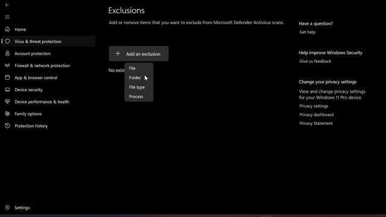This screenshot has width=386, height=217.
Task: Click 'Change your privacy settings' heading
Action: pos(327,82)
